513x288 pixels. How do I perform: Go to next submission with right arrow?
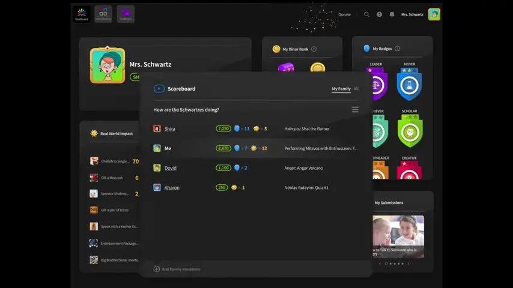(408, 263)
